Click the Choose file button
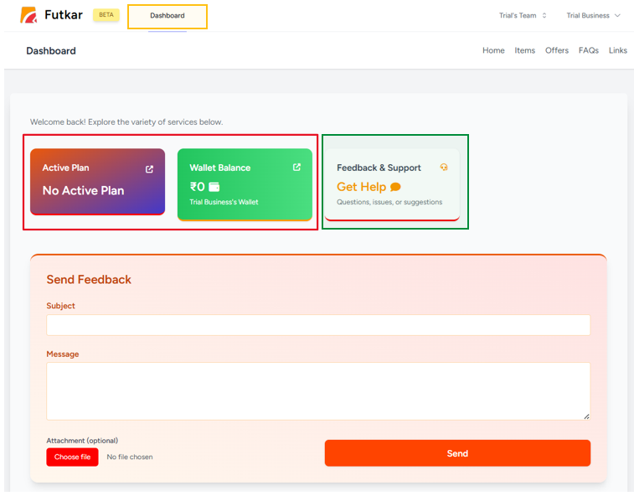The width and height of the screenshot is (634, 496). pos(72,457)
